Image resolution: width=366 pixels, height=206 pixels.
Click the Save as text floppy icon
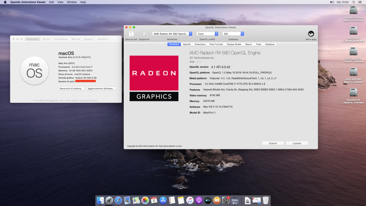pos(131,34)
